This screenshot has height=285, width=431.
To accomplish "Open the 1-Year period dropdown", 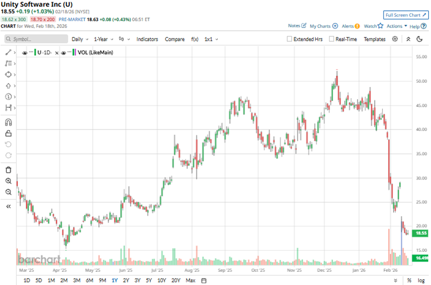I will click(x=104, y=40).
